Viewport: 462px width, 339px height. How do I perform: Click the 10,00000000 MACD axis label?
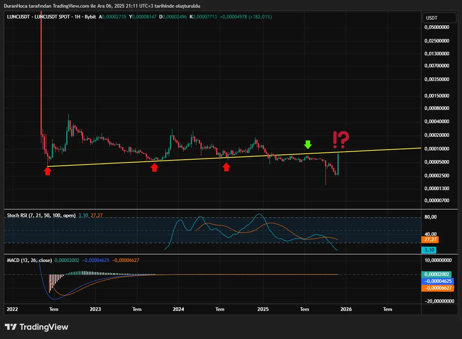pos(438,260)
